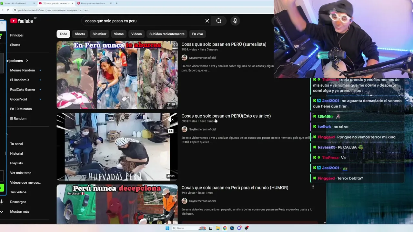Open Tus videos in sidebar

pos(18,192)
